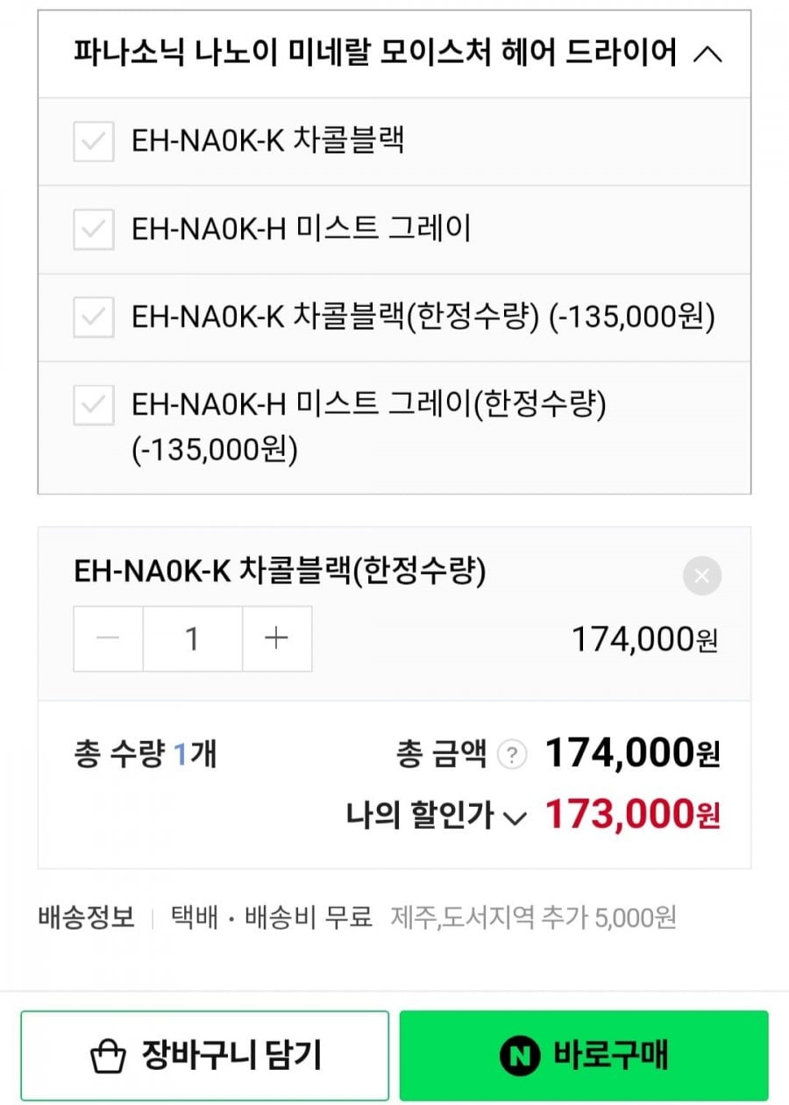Click the red 173,000원 discounted price
Viewport: 789px width, 1105px height.
pyautogui.click(x=632, y=816)
